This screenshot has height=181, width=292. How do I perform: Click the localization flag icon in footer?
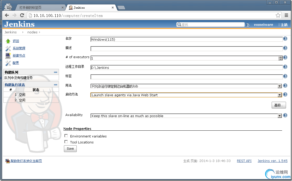pyautogui.click(x=8, y=161)
